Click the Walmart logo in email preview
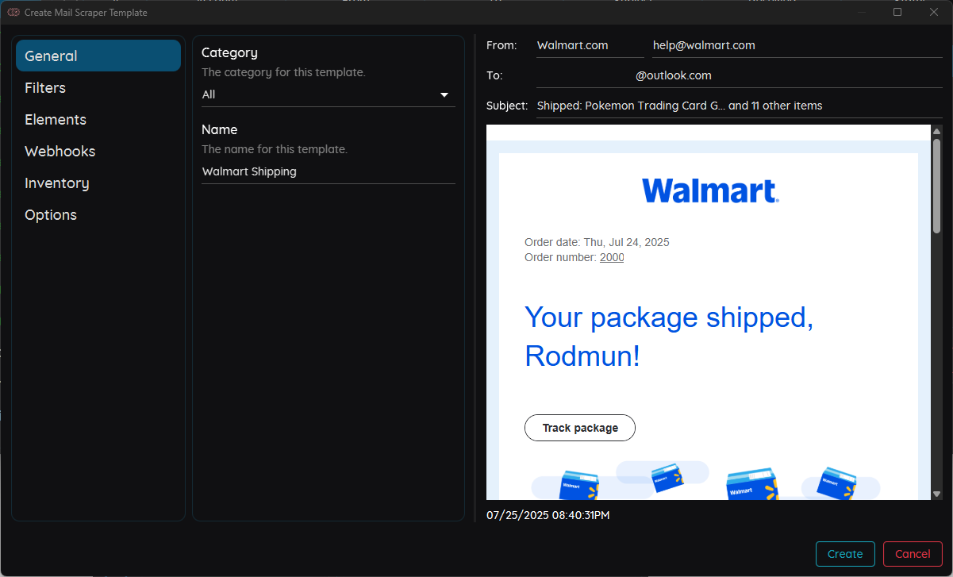 point(709,191)
